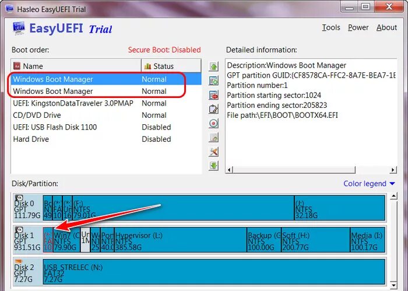Move selected boot entry down with green arrow
The height and width of the screenshot is (291, 408).
pos(213,166)
